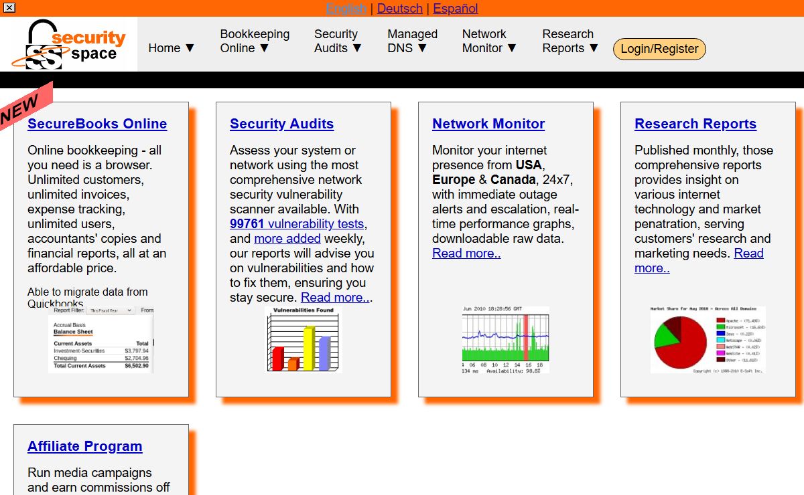Open the Research Reports navigation menu
Image resolution: width=804 pixels, height=495 pixels.
coord(571,41)
